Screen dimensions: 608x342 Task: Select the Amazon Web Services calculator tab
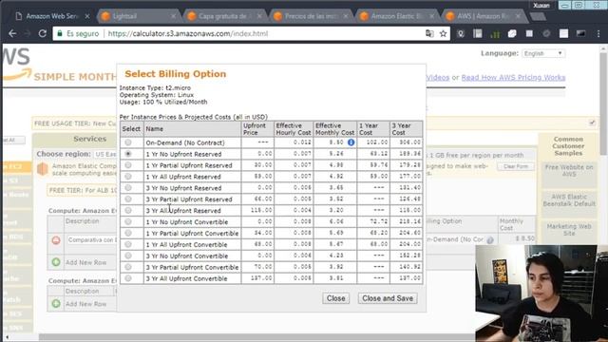pos(52,16)
